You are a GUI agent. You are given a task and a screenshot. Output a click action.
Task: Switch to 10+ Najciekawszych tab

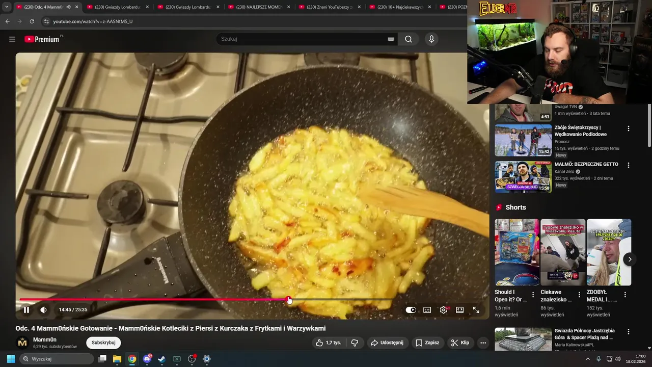pyautogui.click(x=400, y=7)
